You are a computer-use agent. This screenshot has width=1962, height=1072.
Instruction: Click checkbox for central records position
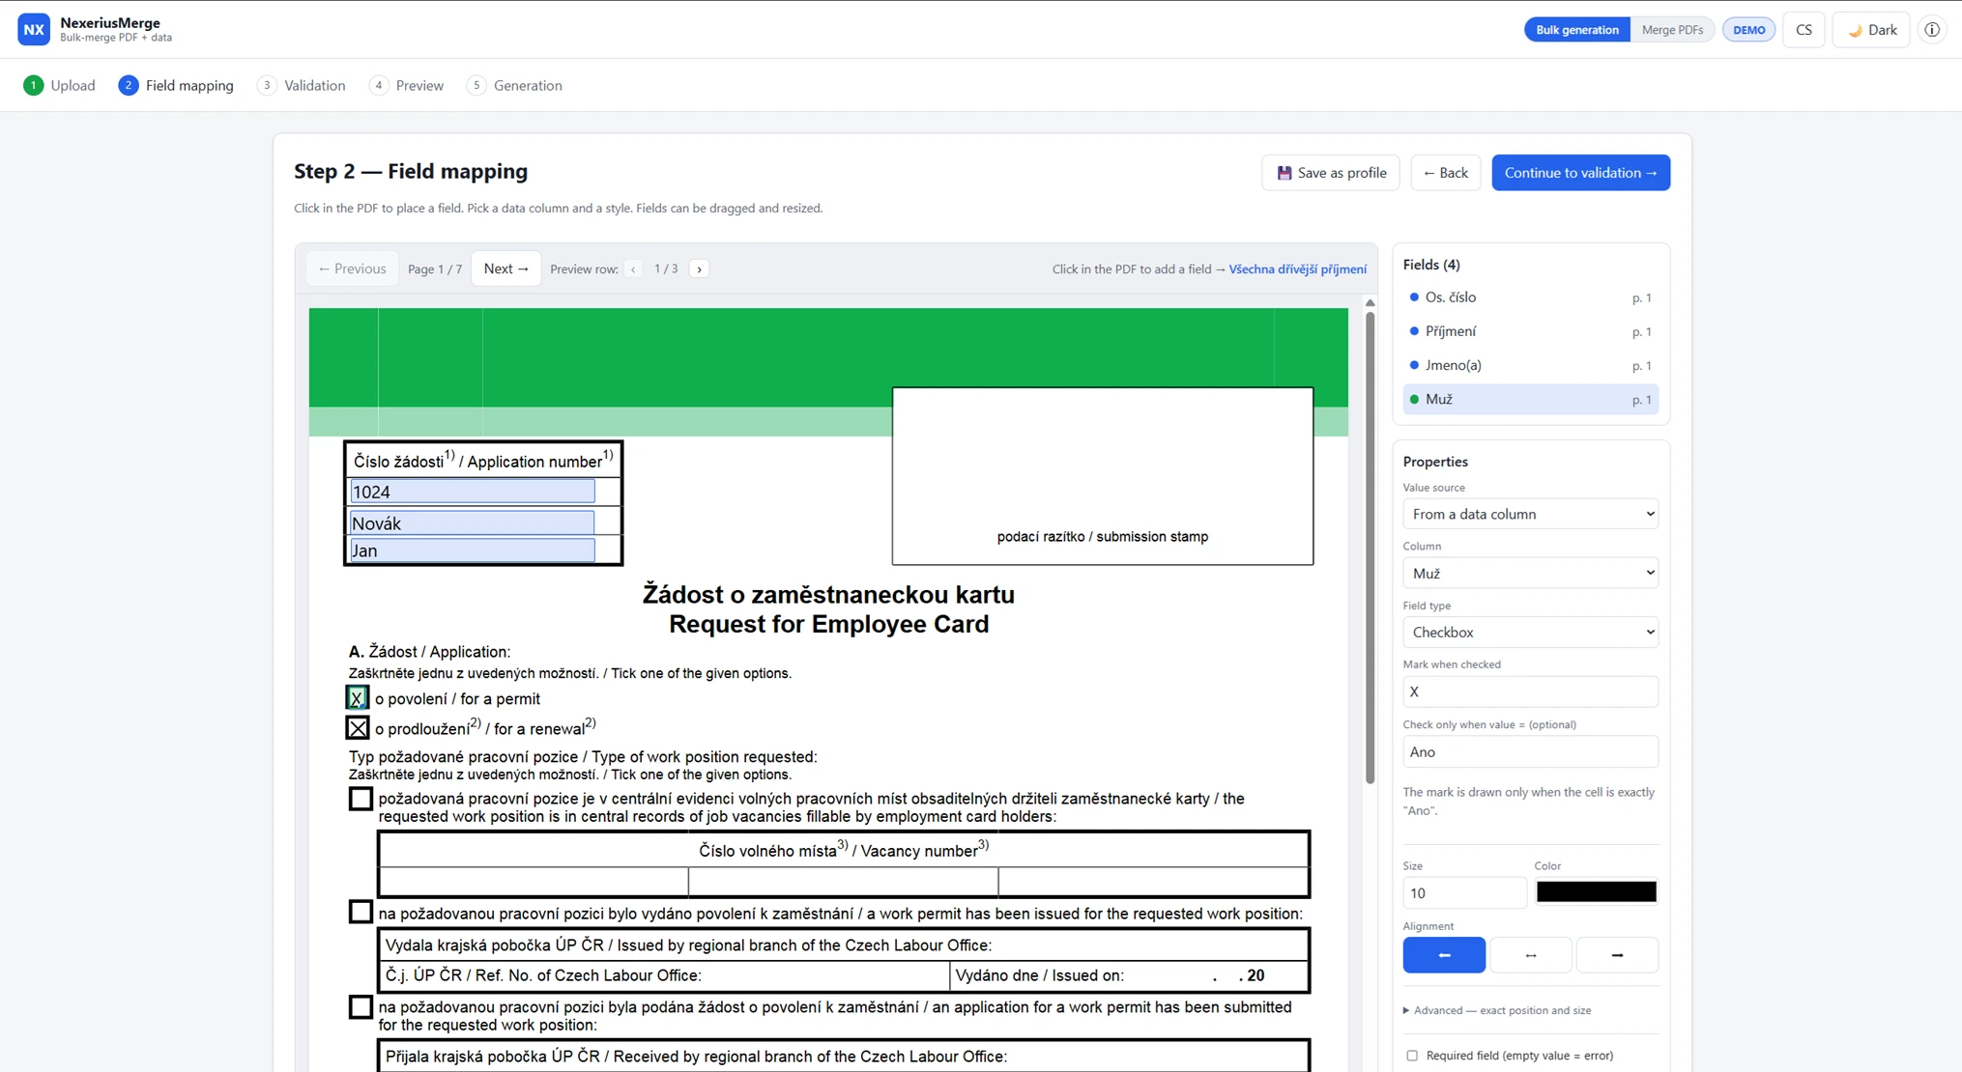point(361,799)
